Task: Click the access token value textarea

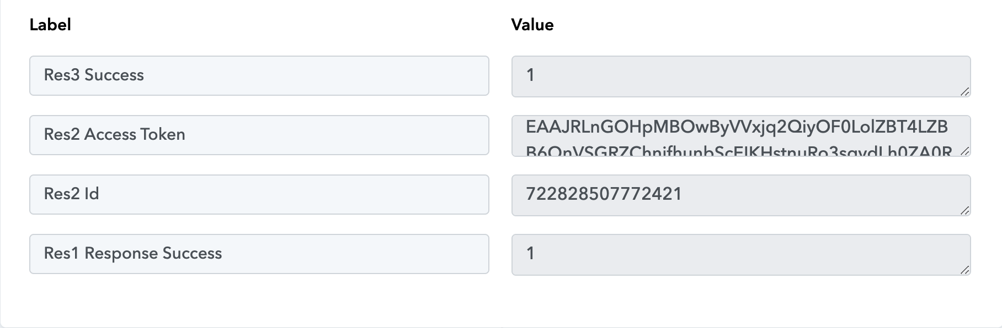Action: [x=741, y=136]
